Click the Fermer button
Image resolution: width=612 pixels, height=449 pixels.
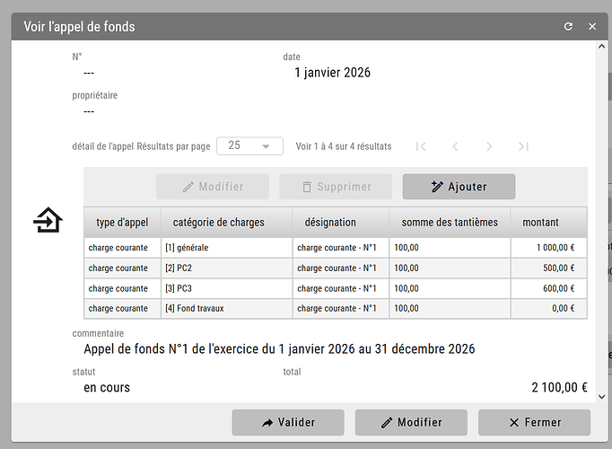[x=534, y=422]
